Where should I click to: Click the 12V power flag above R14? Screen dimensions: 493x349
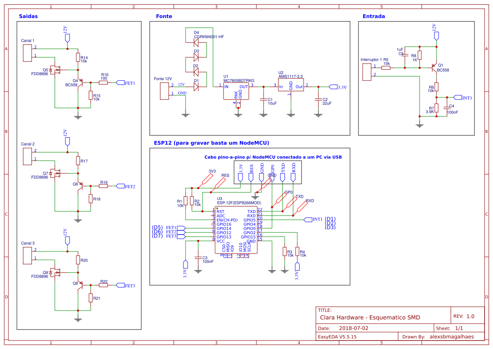point(67,37)
